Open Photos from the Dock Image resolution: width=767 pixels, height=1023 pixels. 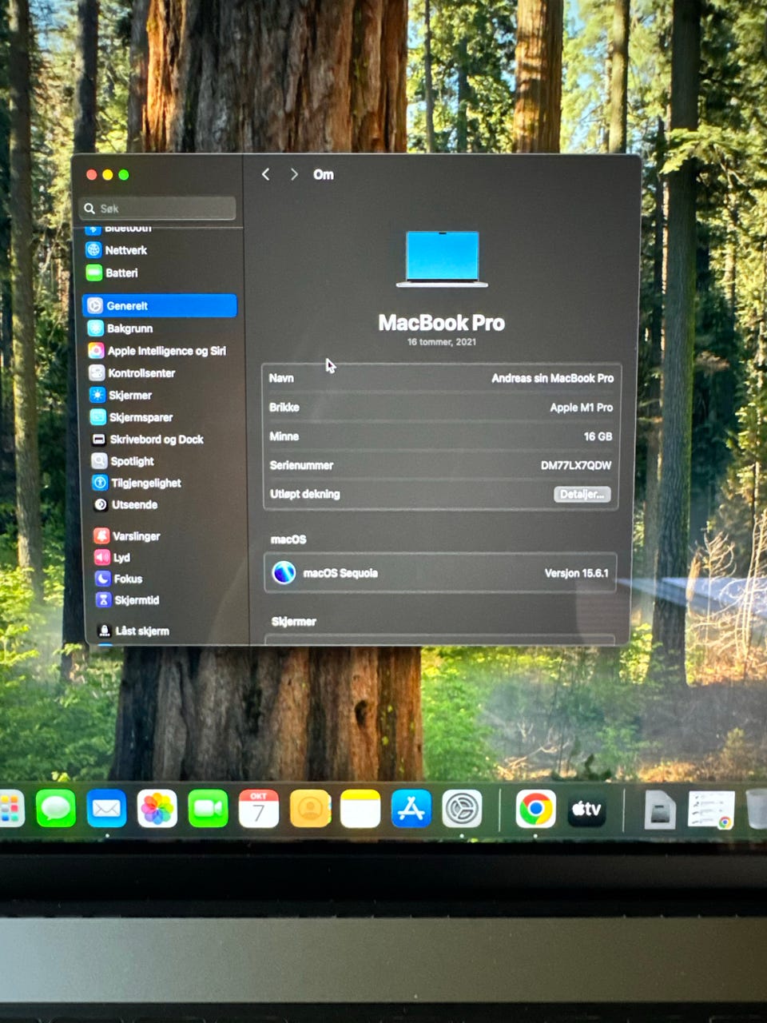157,809
